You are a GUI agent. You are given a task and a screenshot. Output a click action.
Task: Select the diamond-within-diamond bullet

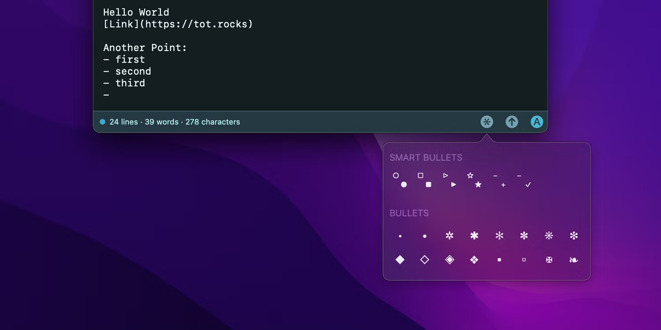(449, 260)
